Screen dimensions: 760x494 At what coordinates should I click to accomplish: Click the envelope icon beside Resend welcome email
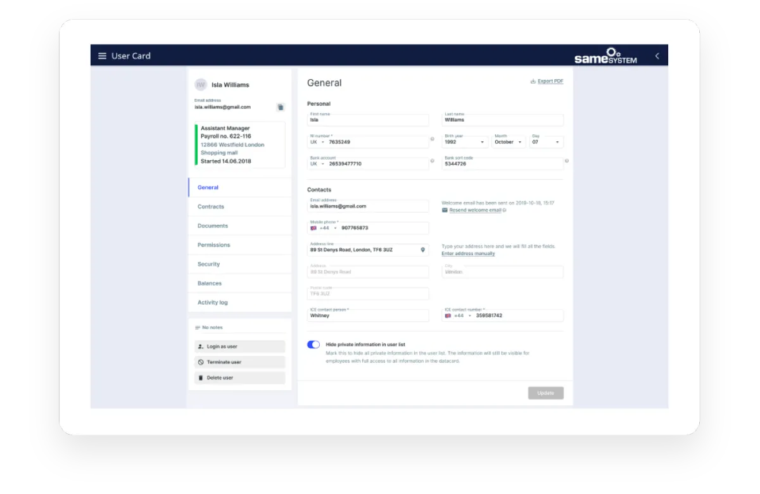coord(445,210)
